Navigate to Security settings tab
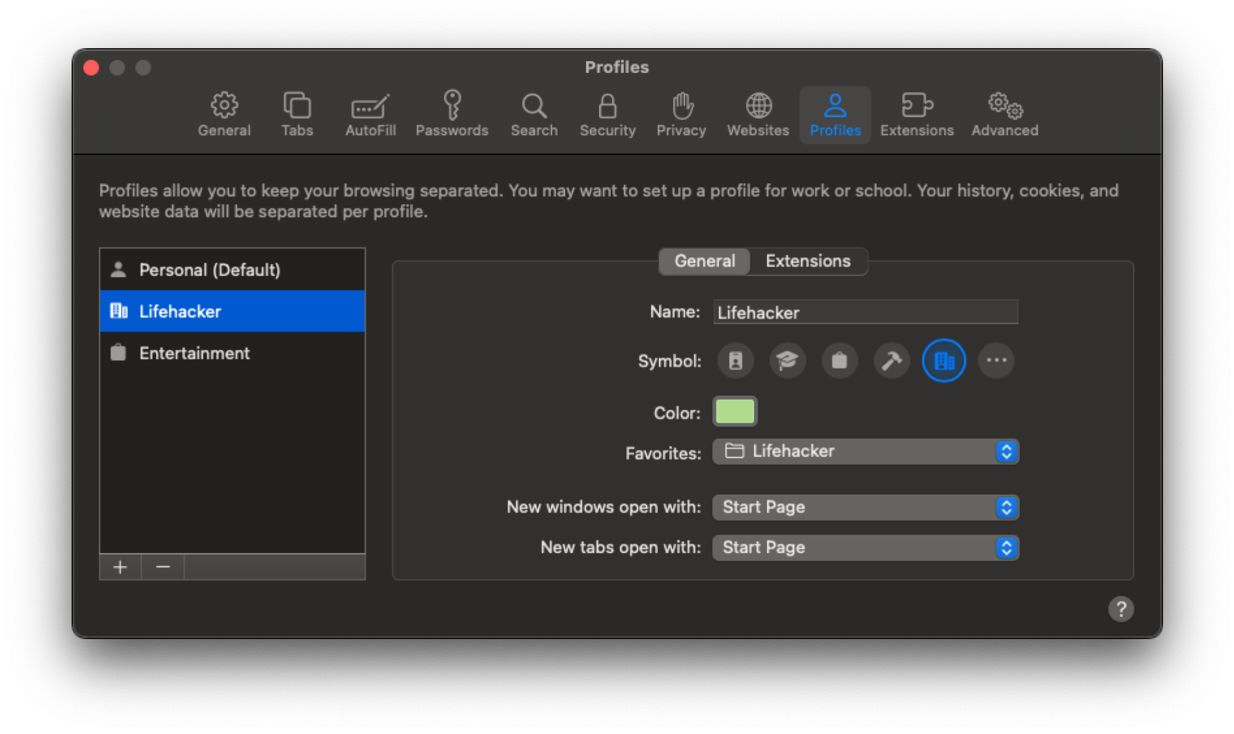 click(606, 113)
